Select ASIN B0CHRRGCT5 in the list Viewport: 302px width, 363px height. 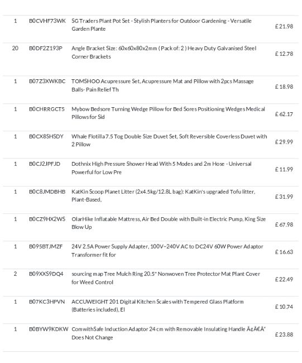[x=47, y=109]
